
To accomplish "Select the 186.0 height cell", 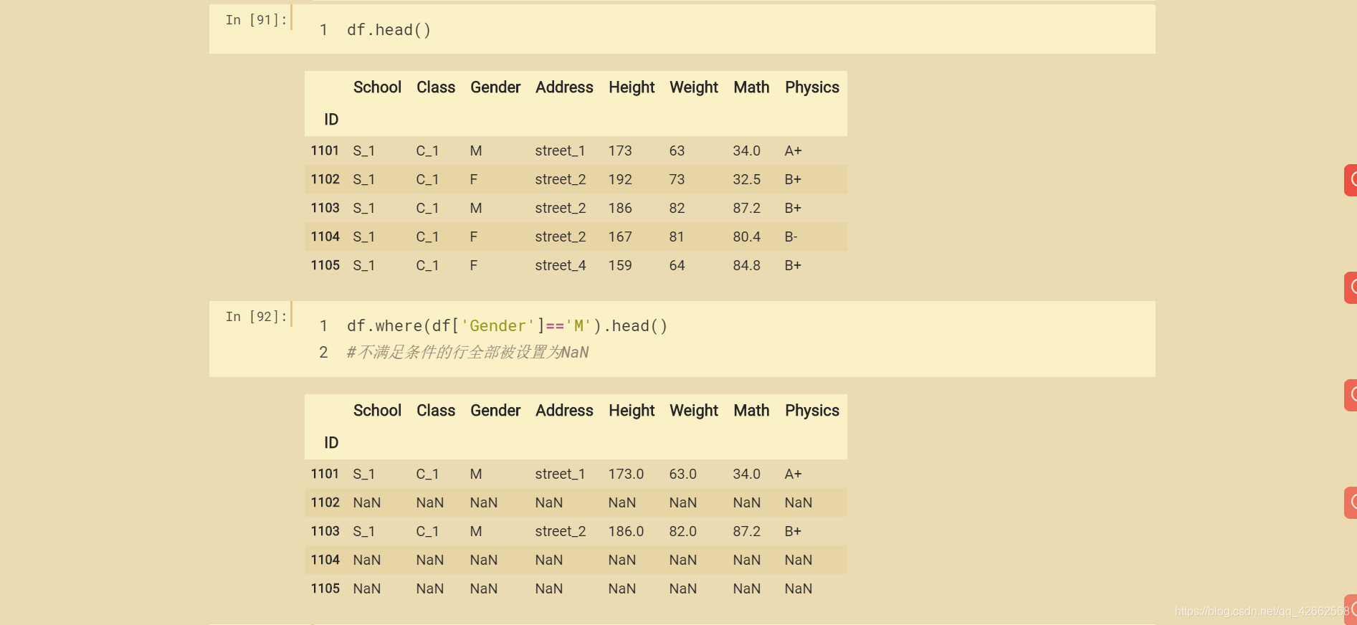I will [x=626, y=532].
